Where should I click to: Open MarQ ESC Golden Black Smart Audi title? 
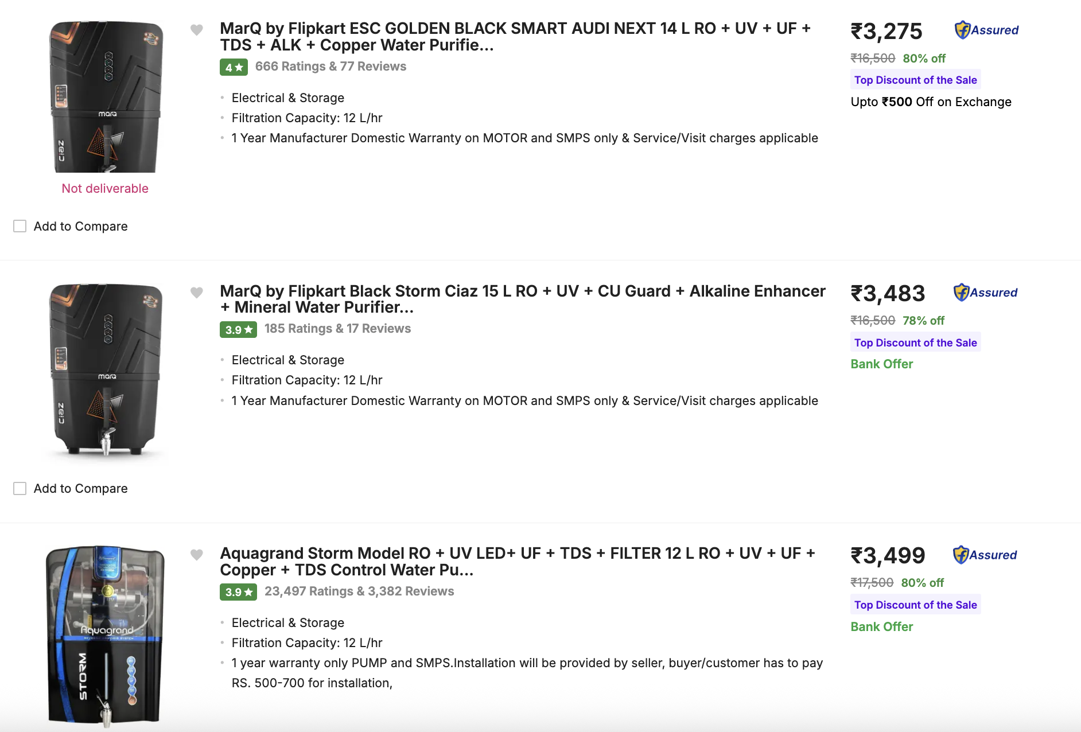point(515,37)
